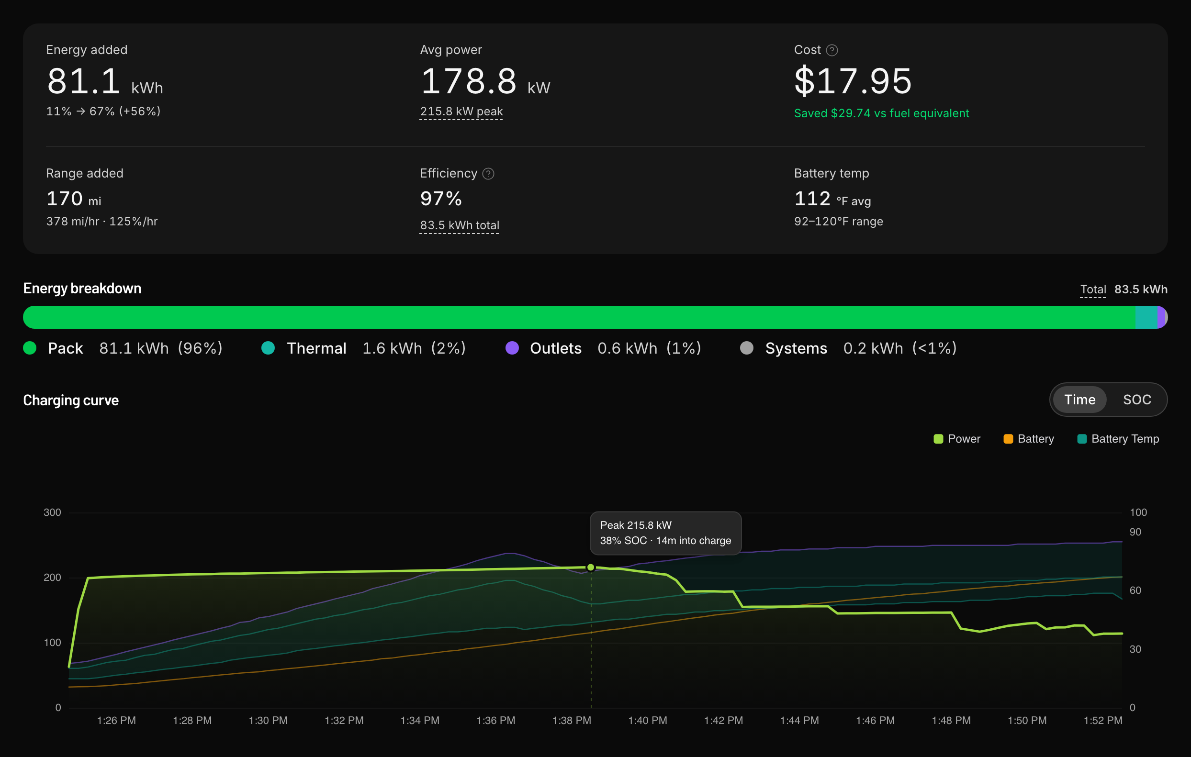Click the peak marker dot on power curve
This screenshot has height=757, width=1191.
(591, 568)
